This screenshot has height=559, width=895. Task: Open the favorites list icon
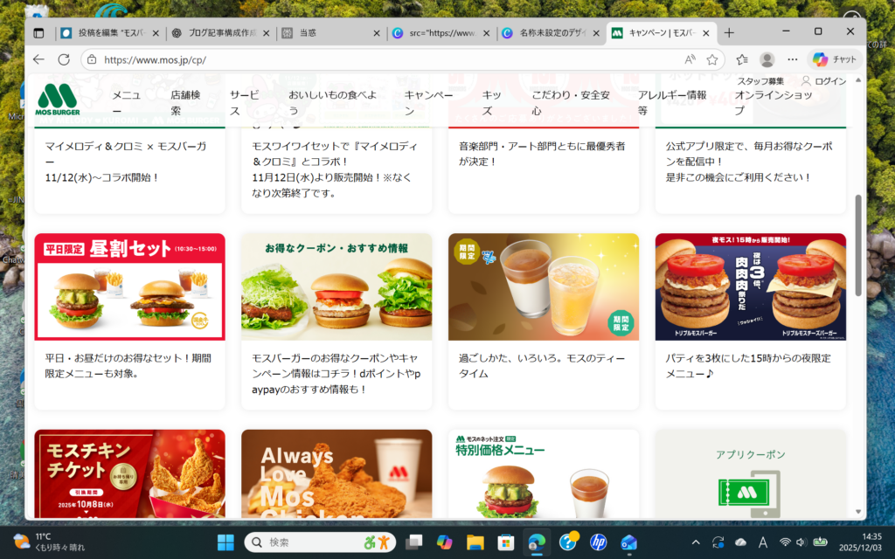[742, 59]
